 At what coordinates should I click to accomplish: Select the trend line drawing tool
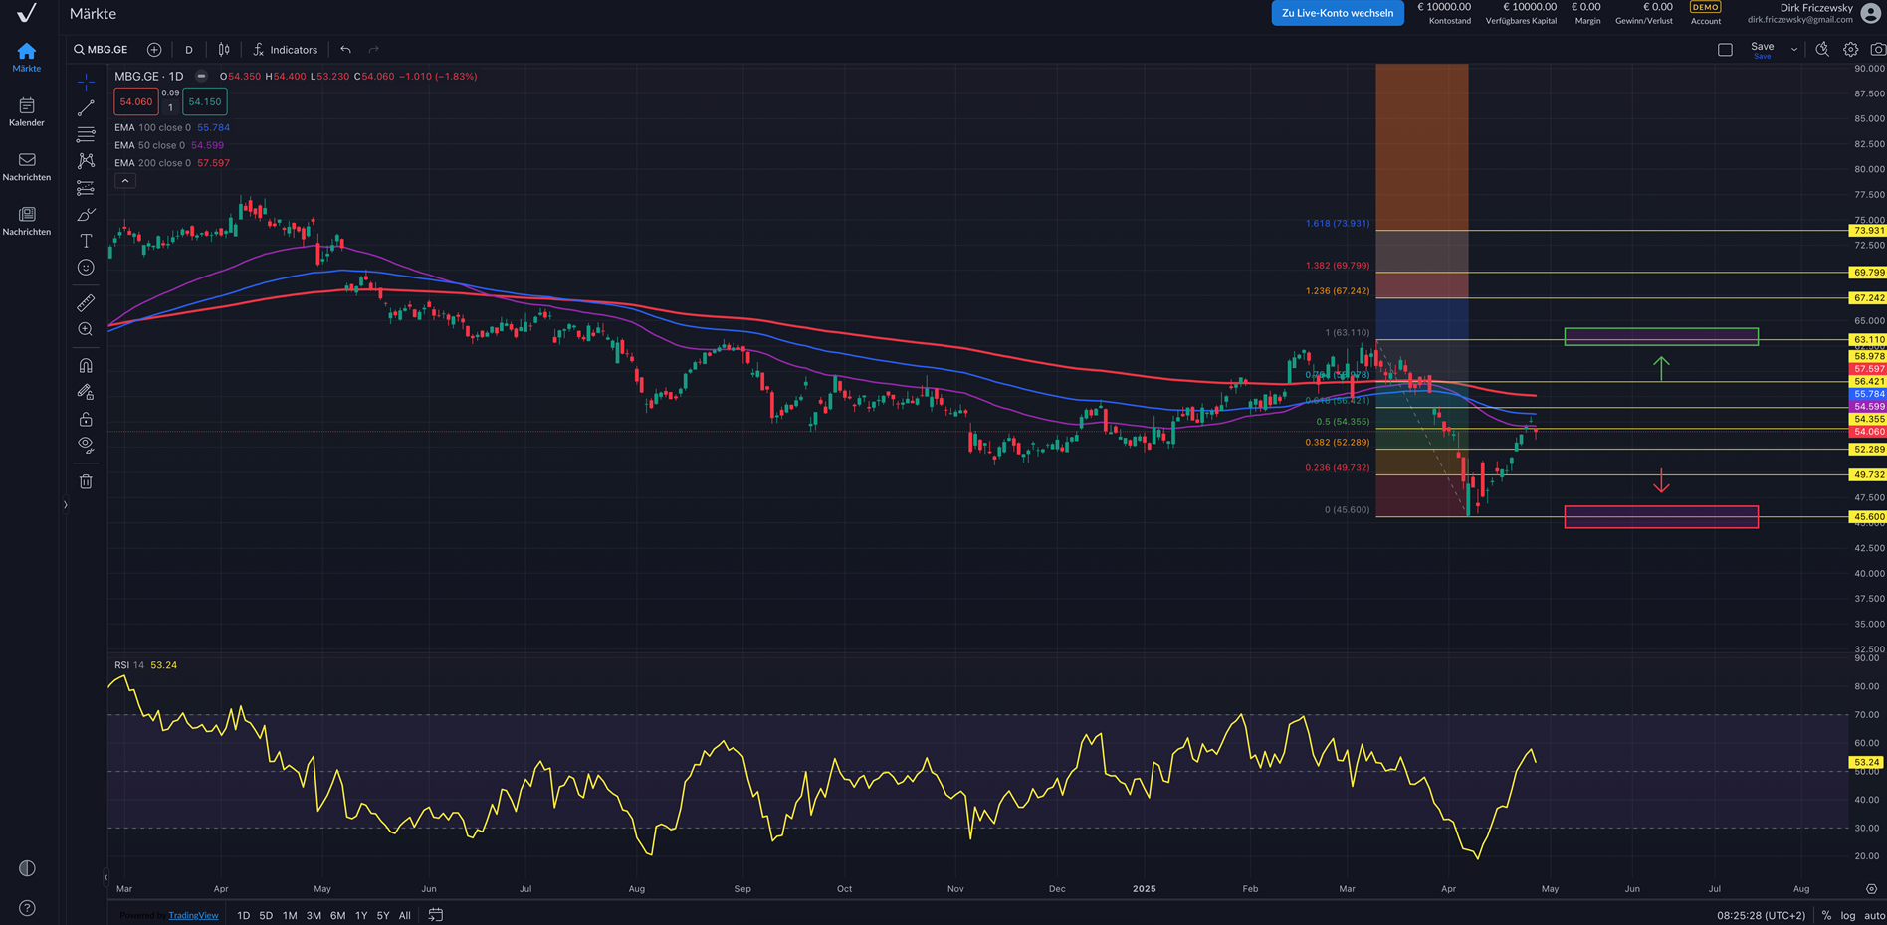(x=86, y=107)
